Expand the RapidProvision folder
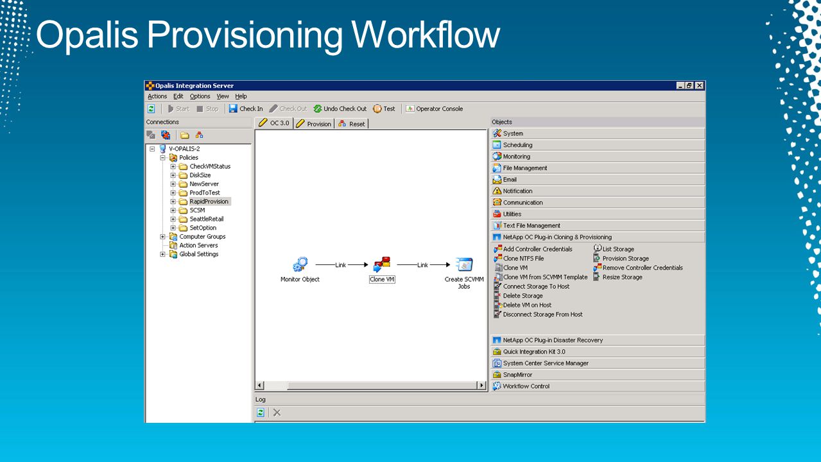This screenshot has width=821, height=462. click(173, 201)
